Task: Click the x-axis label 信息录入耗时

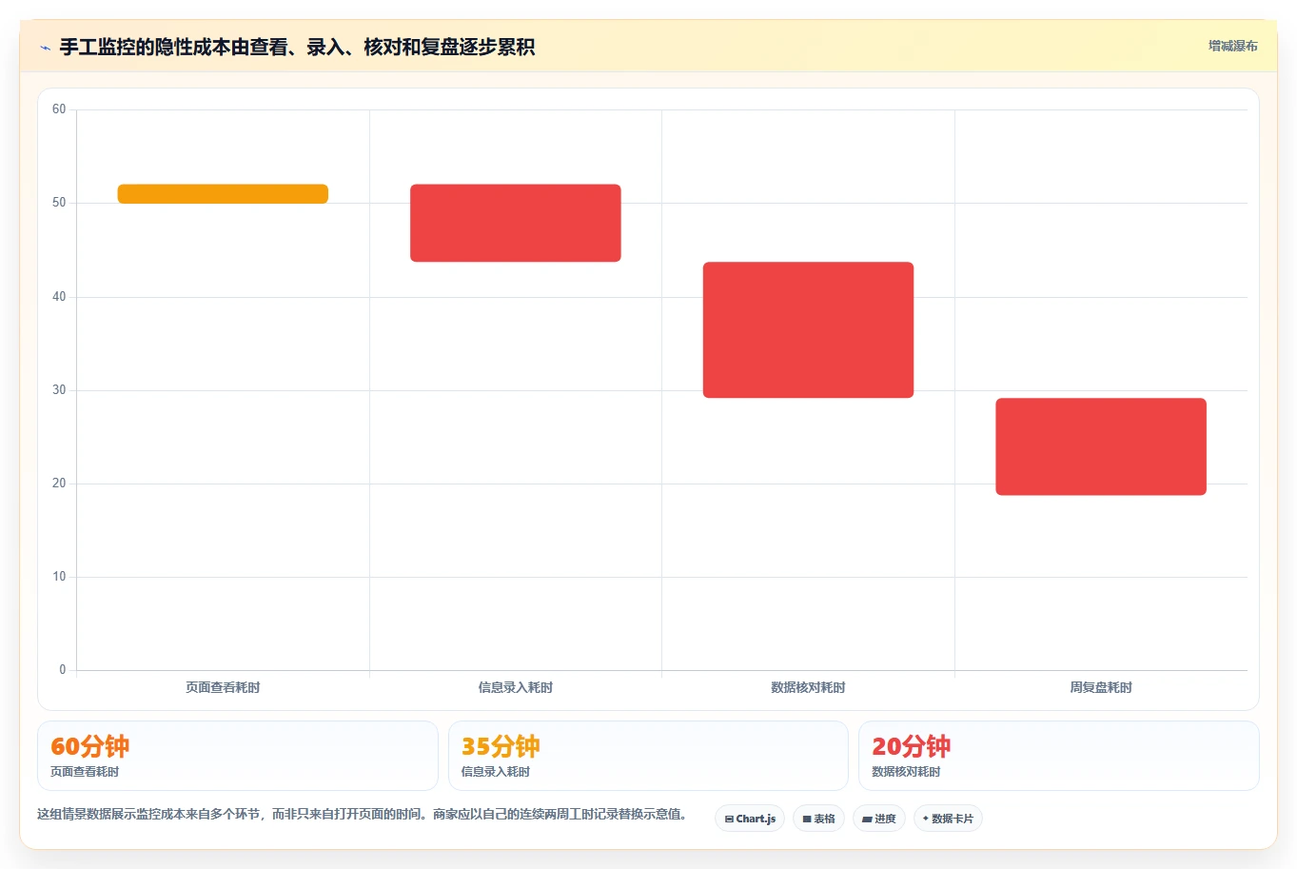Action: (516, 687)
